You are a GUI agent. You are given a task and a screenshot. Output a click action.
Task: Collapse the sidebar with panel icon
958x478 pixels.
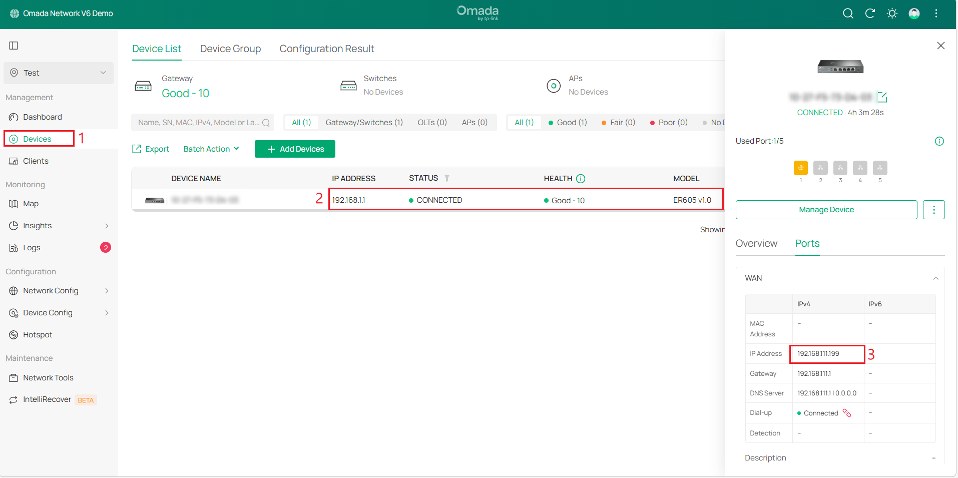tap(14, 46)
